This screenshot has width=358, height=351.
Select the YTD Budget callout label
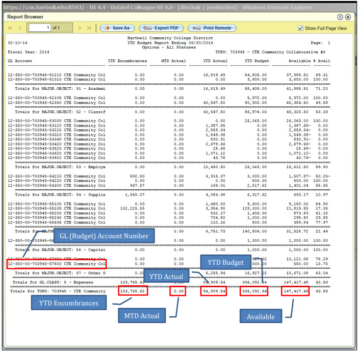pyautogui.click(x=227, y=262)
